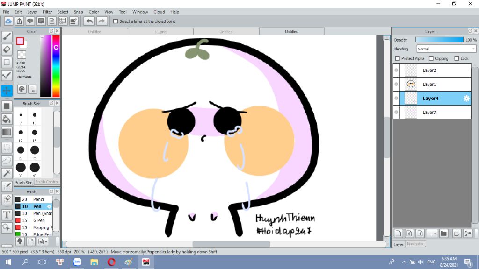The width and height of the screenshot is (479, 269).
Task: Open Pen brush settings gear
Action: [x=49, y=206]
